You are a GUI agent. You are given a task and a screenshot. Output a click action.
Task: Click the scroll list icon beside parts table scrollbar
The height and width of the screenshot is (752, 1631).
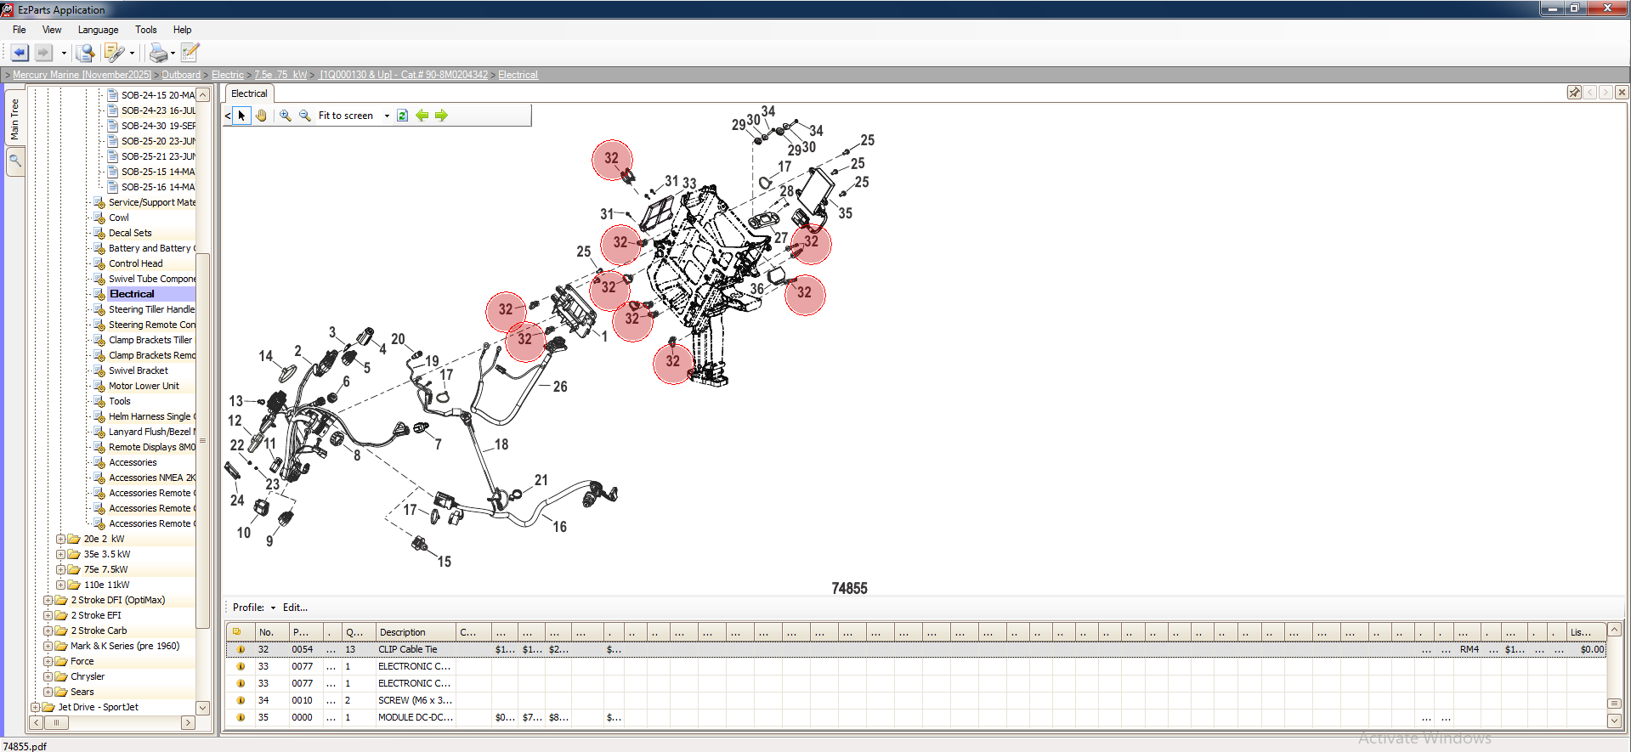pos(1614,704)
